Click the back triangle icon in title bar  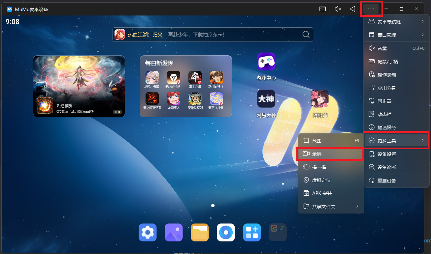tap(353, 9)
